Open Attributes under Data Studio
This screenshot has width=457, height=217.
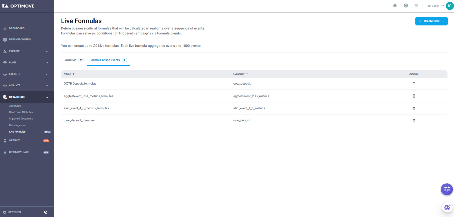15,106
